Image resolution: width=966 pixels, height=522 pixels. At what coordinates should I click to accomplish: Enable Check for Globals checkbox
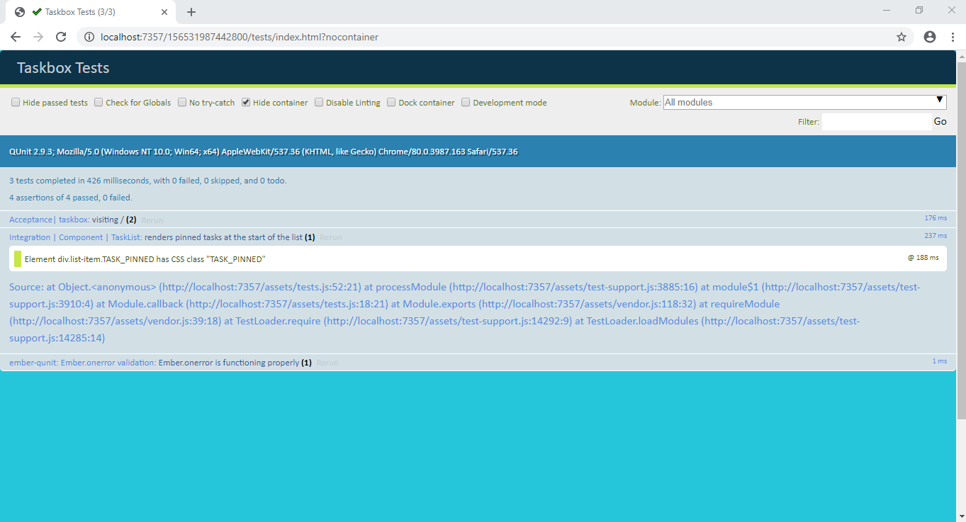pyautogui.click(x=99, y=102)
